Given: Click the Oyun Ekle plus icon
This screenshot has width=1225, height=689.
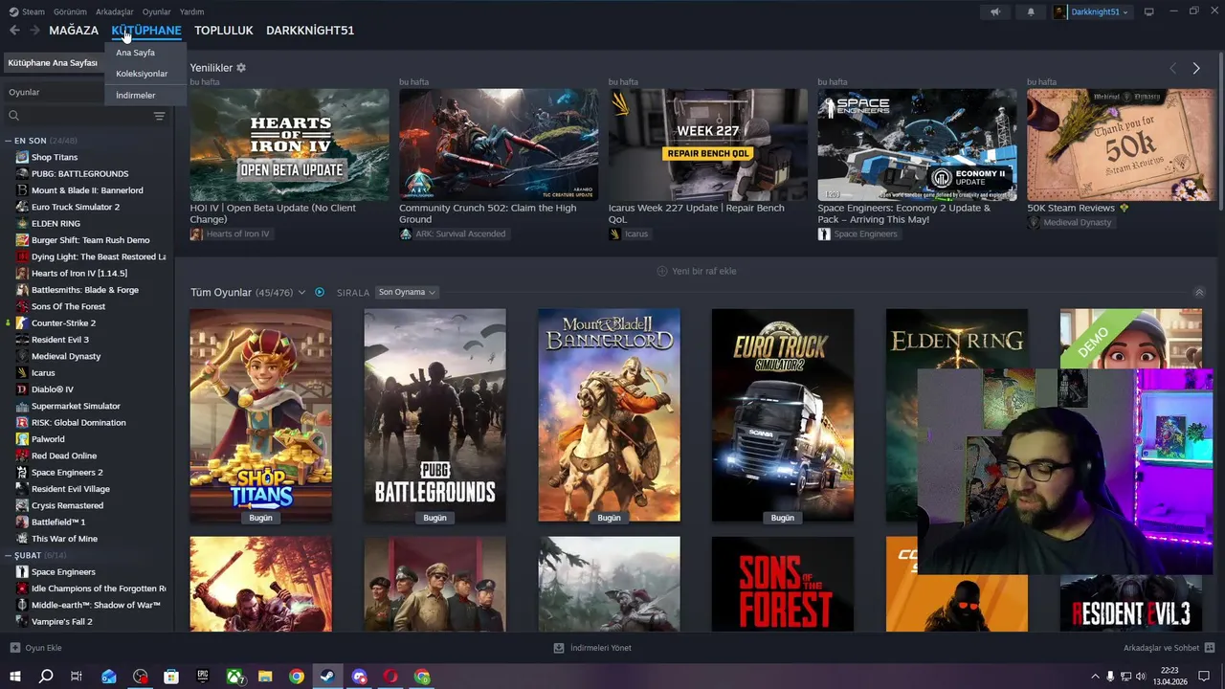Looking at the screenshot, I should click(14, 648).
